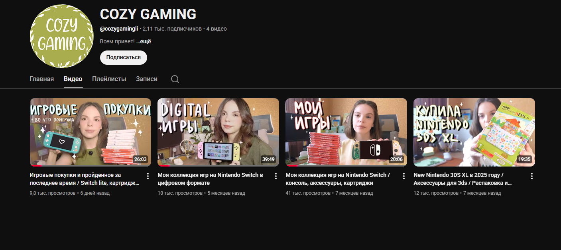561x250 pixels.
Task: Play the 20:06 Мои игры thumbnail
Action: [x=346, y=132]
